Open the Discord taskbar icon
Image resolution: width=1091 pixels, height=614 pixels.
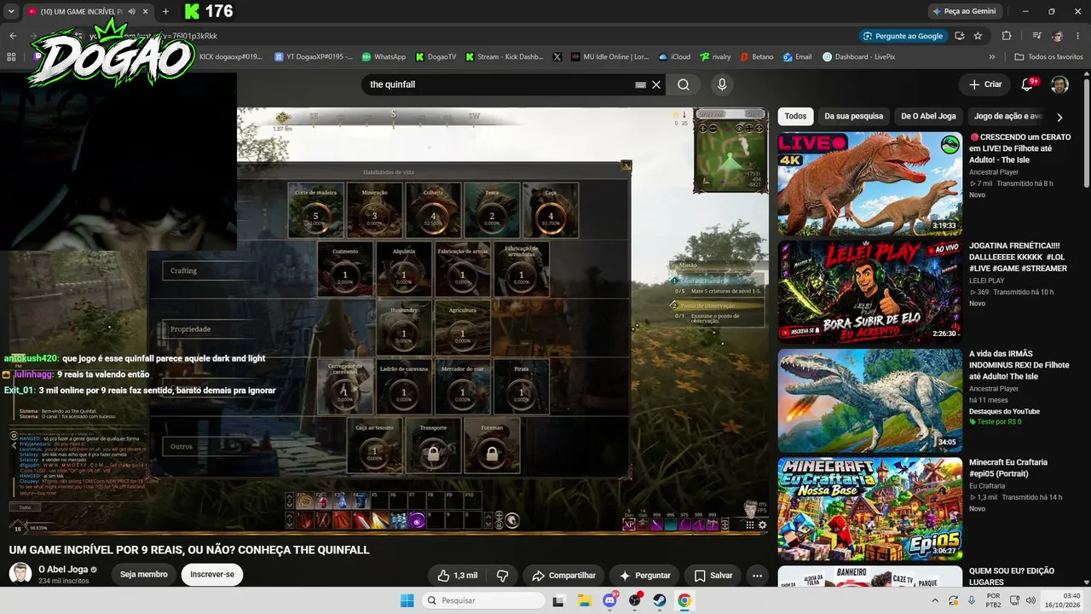[x=609, y=600]
